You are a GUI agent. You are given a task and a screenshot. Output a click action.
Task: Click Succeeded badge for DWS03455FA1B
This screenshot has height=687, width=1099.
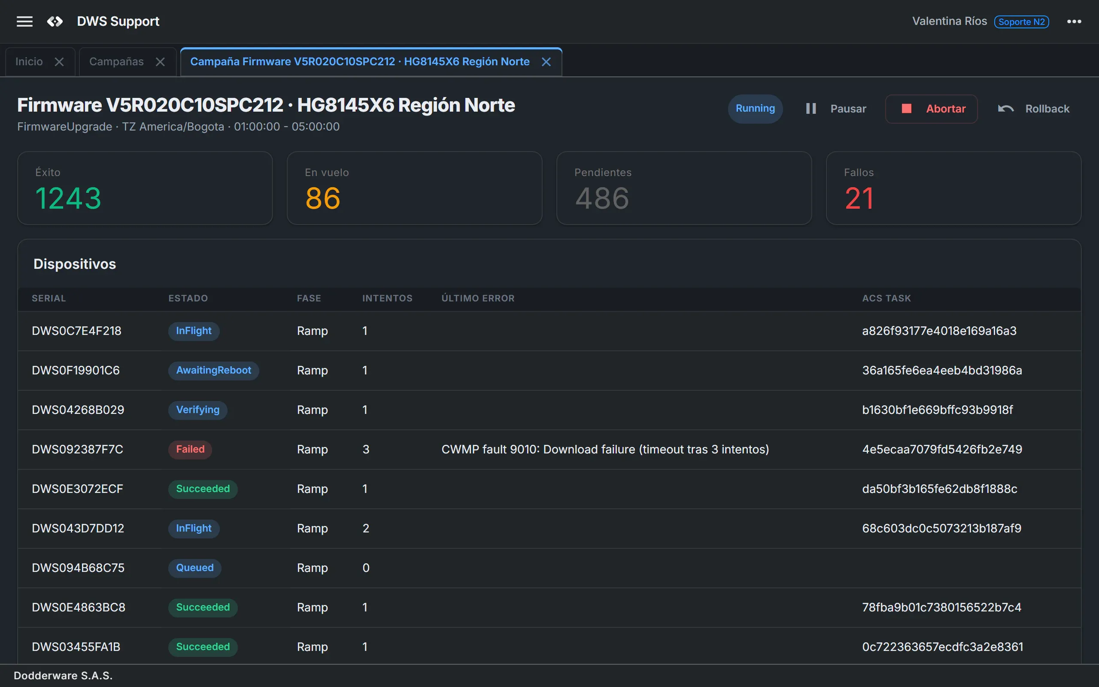coord(203,647)
